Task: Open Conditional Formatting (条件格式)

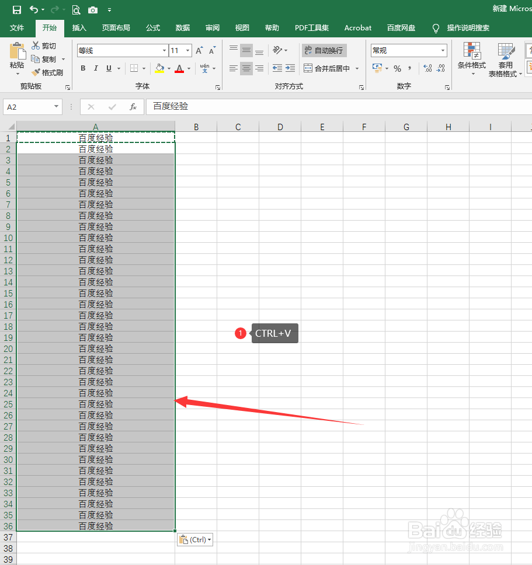Action: (x=472, y=59)
